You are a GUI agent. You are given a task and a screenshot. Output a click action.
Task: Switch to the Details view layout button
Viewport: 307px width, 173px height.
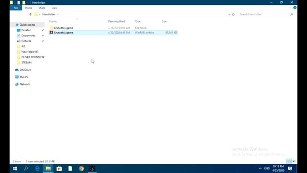click(x=289, y=161)
